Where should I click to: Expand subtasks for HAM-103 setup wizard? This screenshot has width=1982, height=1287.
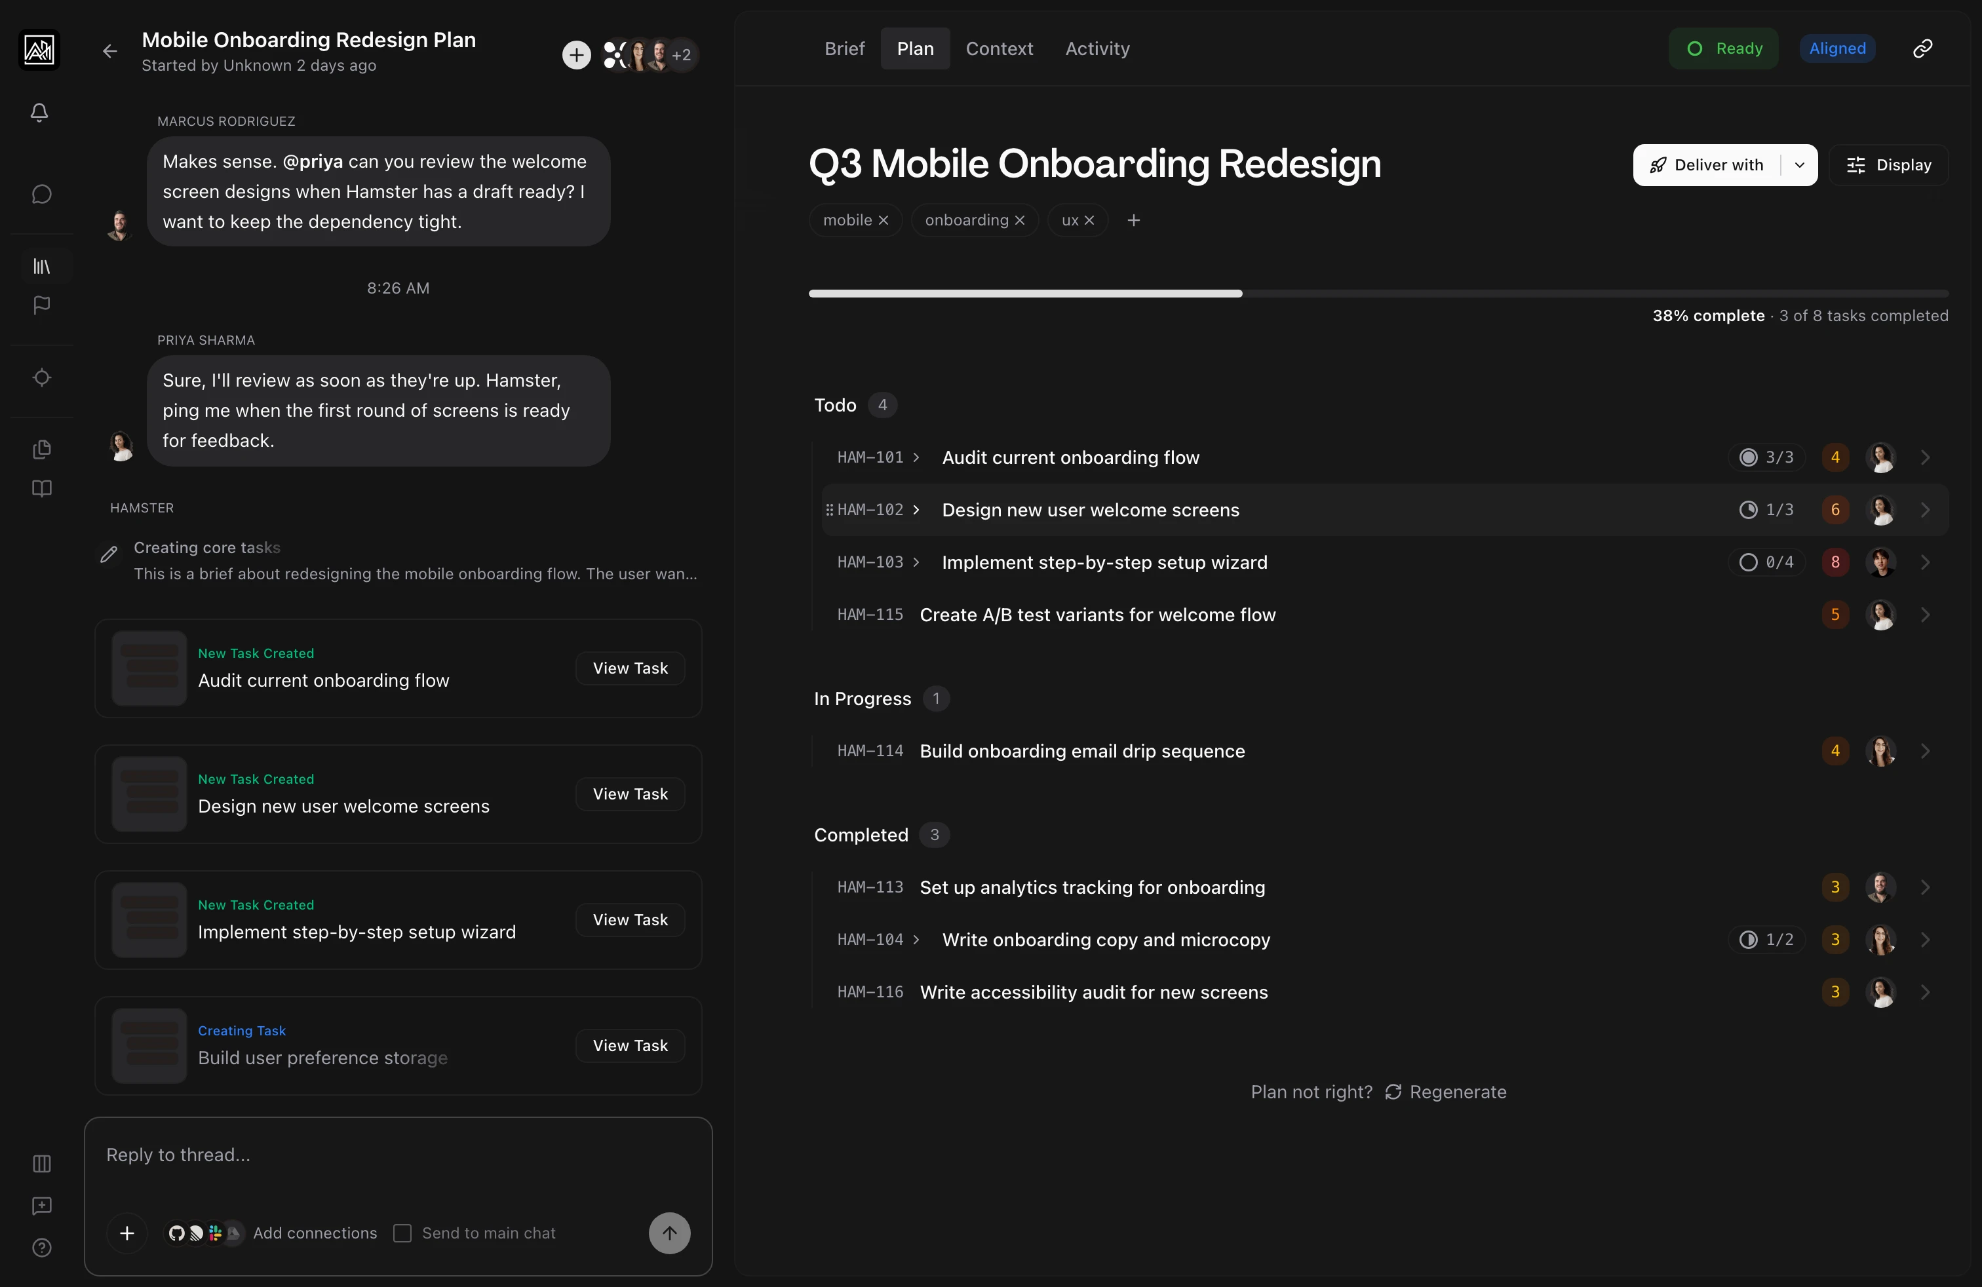point(917,563)
